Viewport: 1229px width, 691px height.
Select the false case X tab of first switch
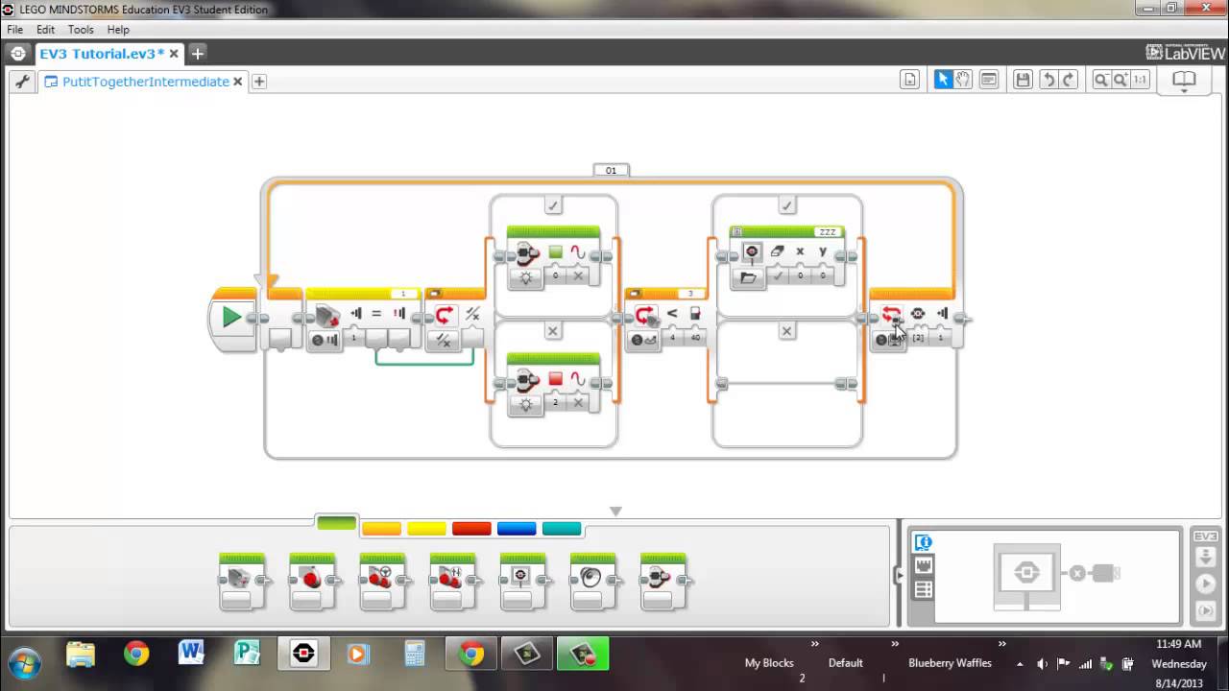(x=553, y=331)
